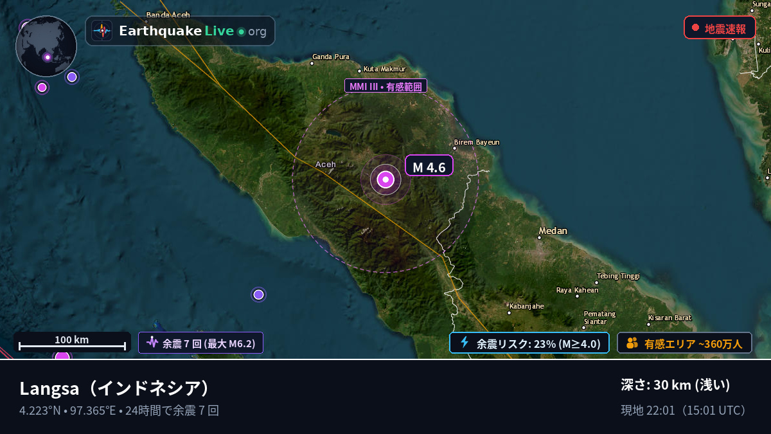The width and height of the screenshot is (771, 434).
Task: Open the 余震 7 回 (最大 M6.2) badge
Action: (200, 343)
